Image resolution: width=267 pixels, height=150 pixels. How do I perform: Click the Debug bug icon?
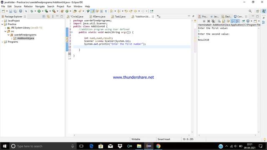pos(32,11)
